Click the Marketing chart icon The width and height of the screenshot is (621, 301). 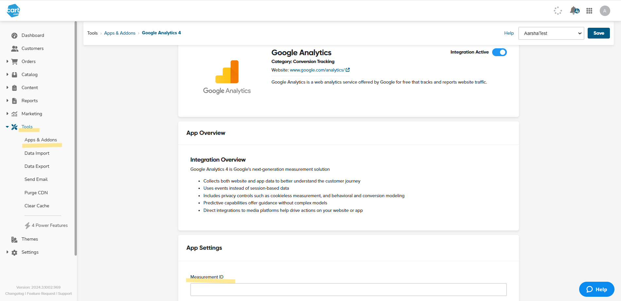pos(14,114)
